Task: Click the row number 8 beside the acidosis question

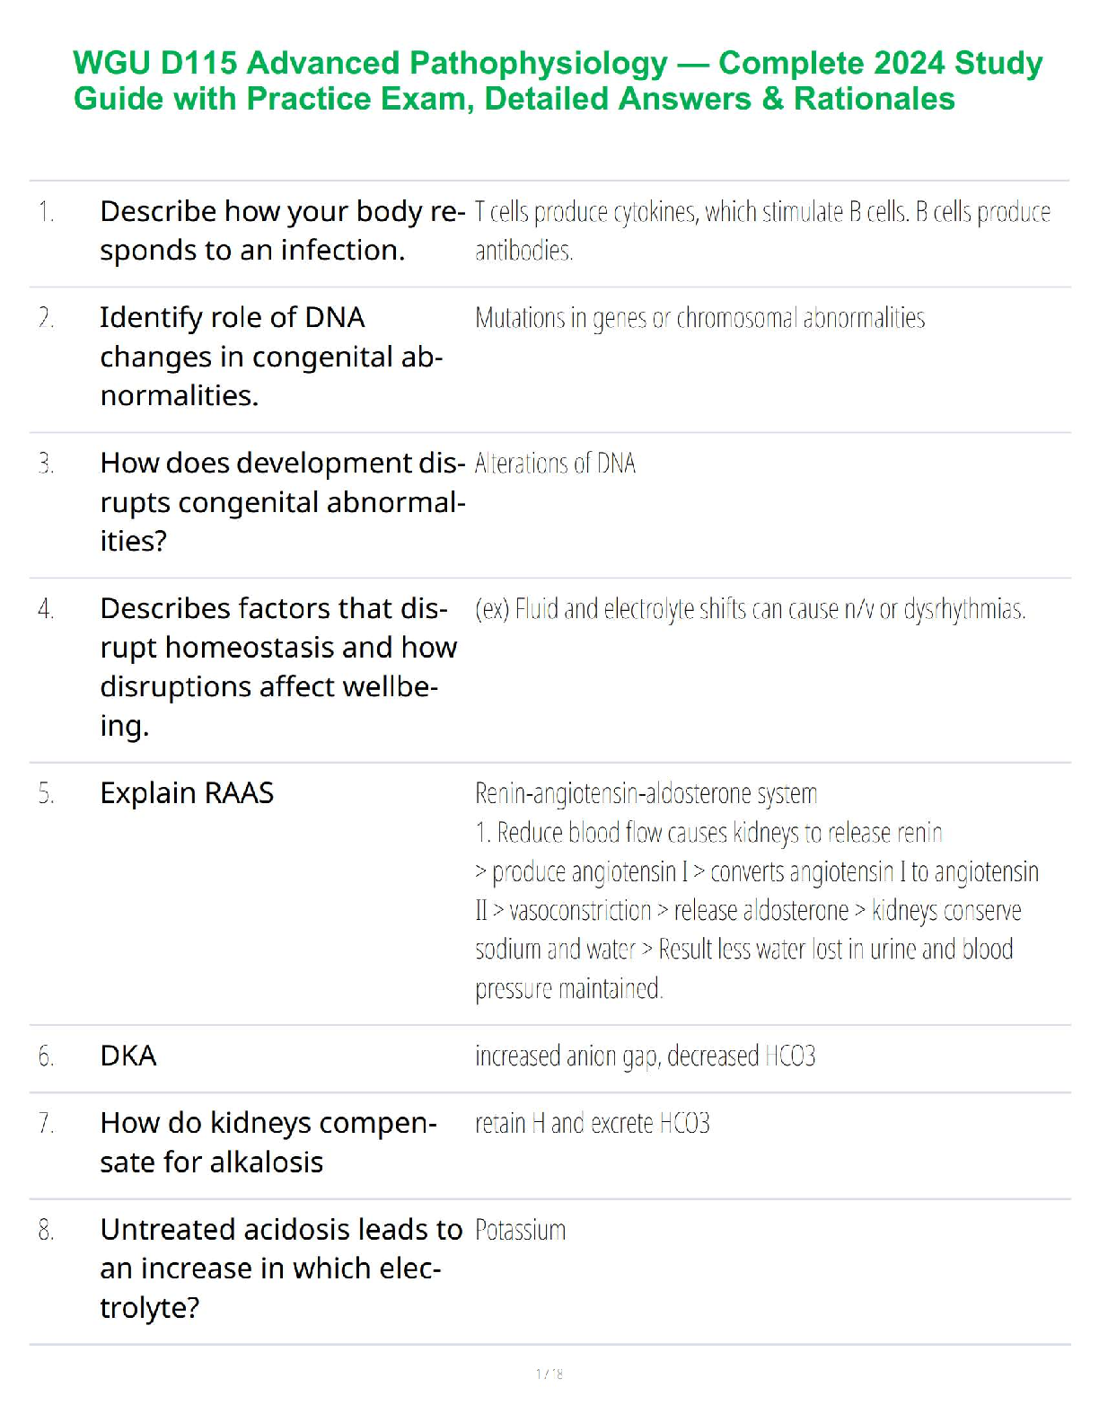Action: pos(46,1230)
